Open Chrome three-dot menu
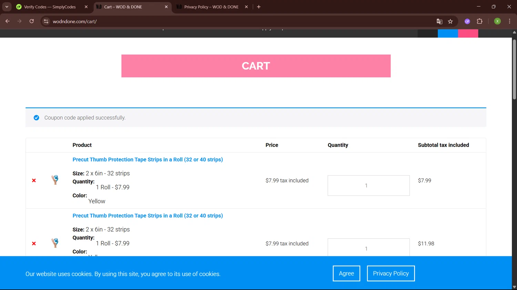 click(509, 21)
